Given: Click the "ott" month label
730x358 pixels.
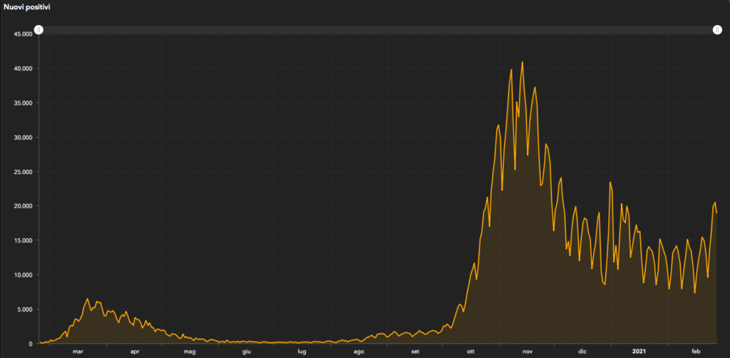Looking at the screenshot, I should pyautogui.click(x=471, y=352).
